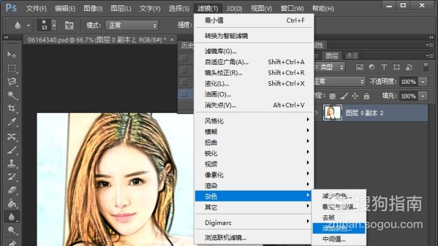Select the Dodge tool
The image size is (438, 246).
(x=11, y=230)
